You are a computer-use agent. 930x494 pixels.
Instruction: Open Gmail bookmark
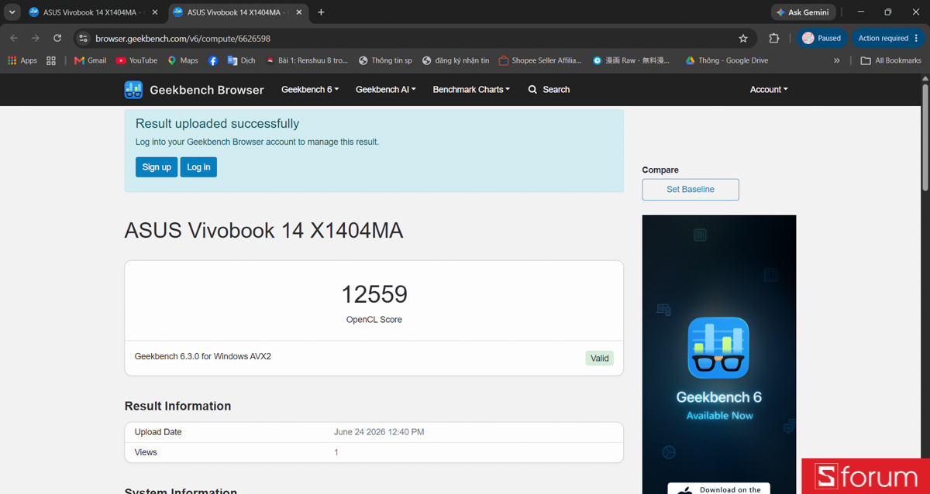(x=90, y=60)
